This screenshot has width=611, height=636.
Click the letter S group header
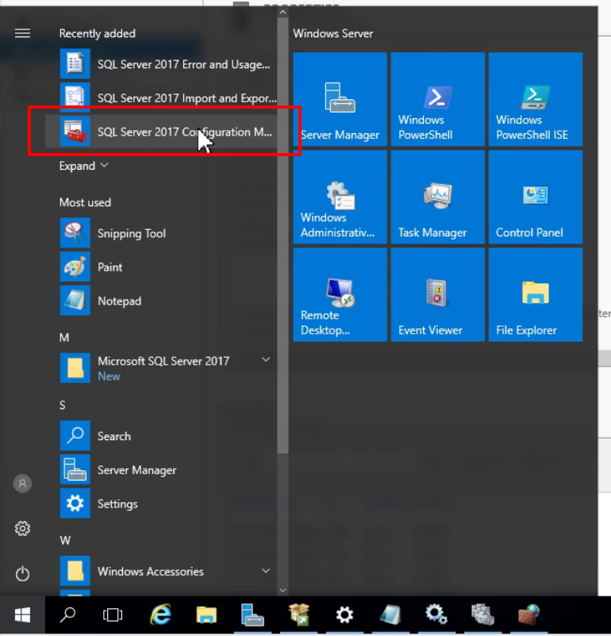(62, 404)
